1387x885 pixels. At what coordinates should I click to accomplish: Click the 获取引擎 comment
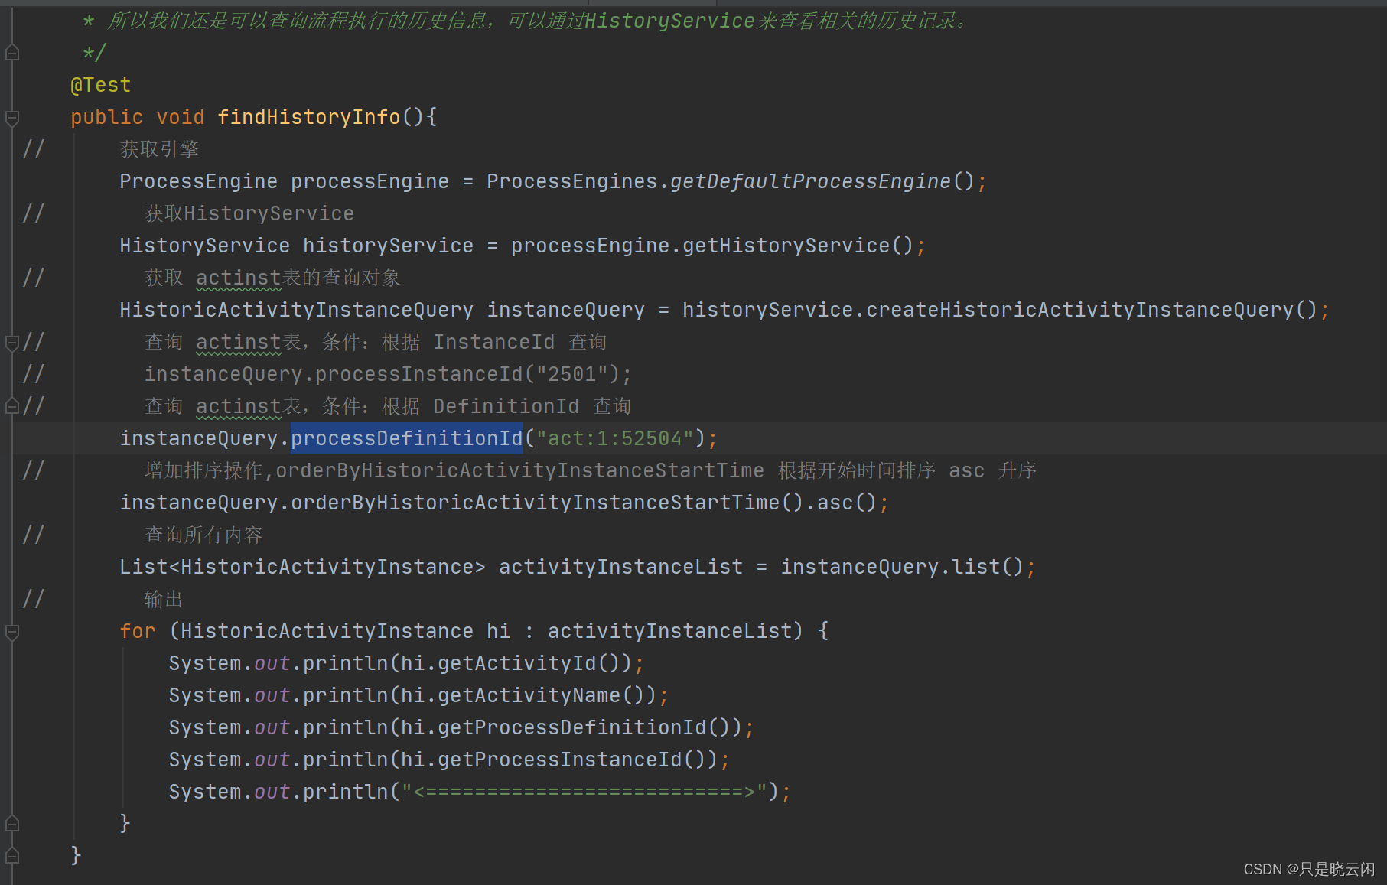(x=159, y=149)
